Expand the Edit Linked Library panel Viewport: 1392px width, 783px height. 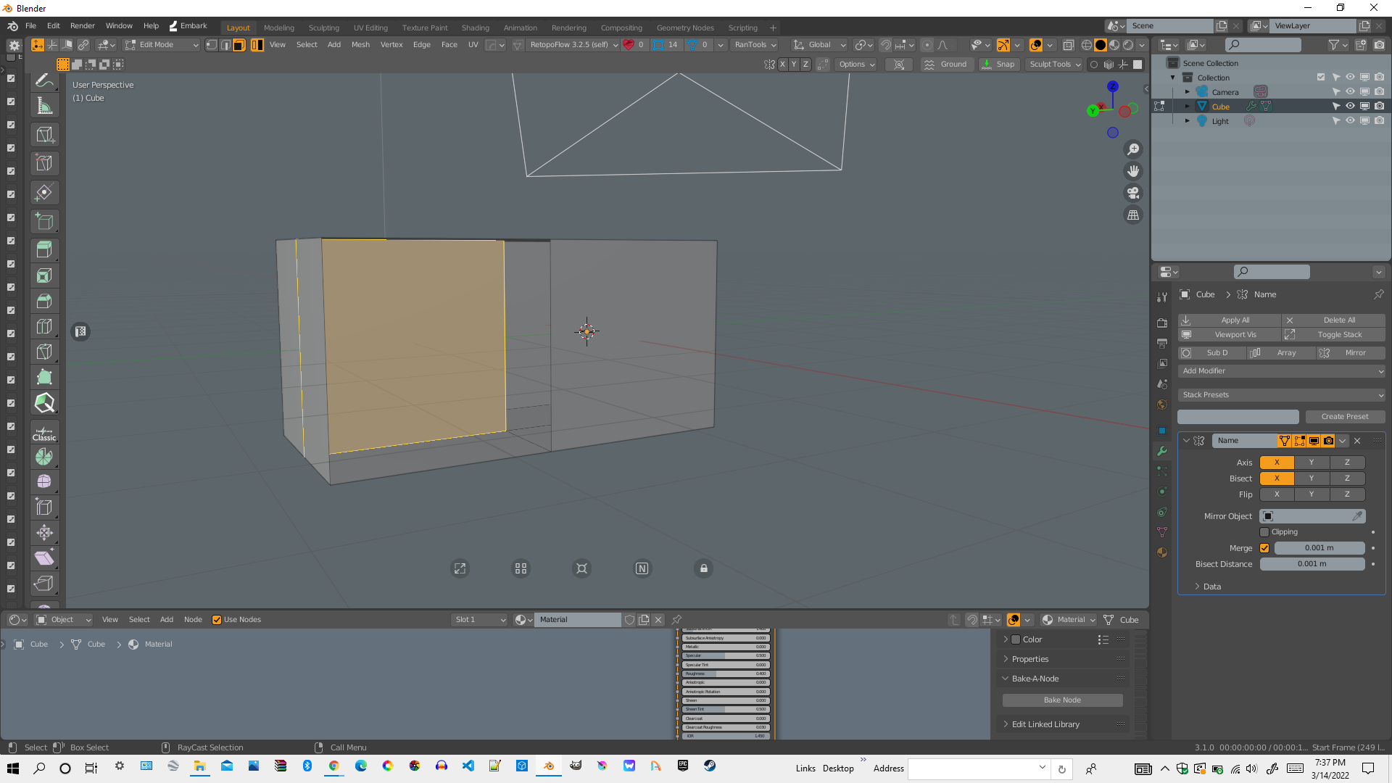1045,724
